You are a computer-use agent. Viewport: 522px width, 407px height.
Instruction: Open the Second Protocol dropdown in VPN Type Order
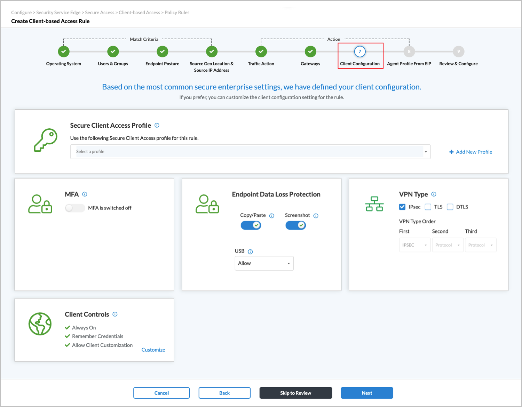[x=448, y=245]
